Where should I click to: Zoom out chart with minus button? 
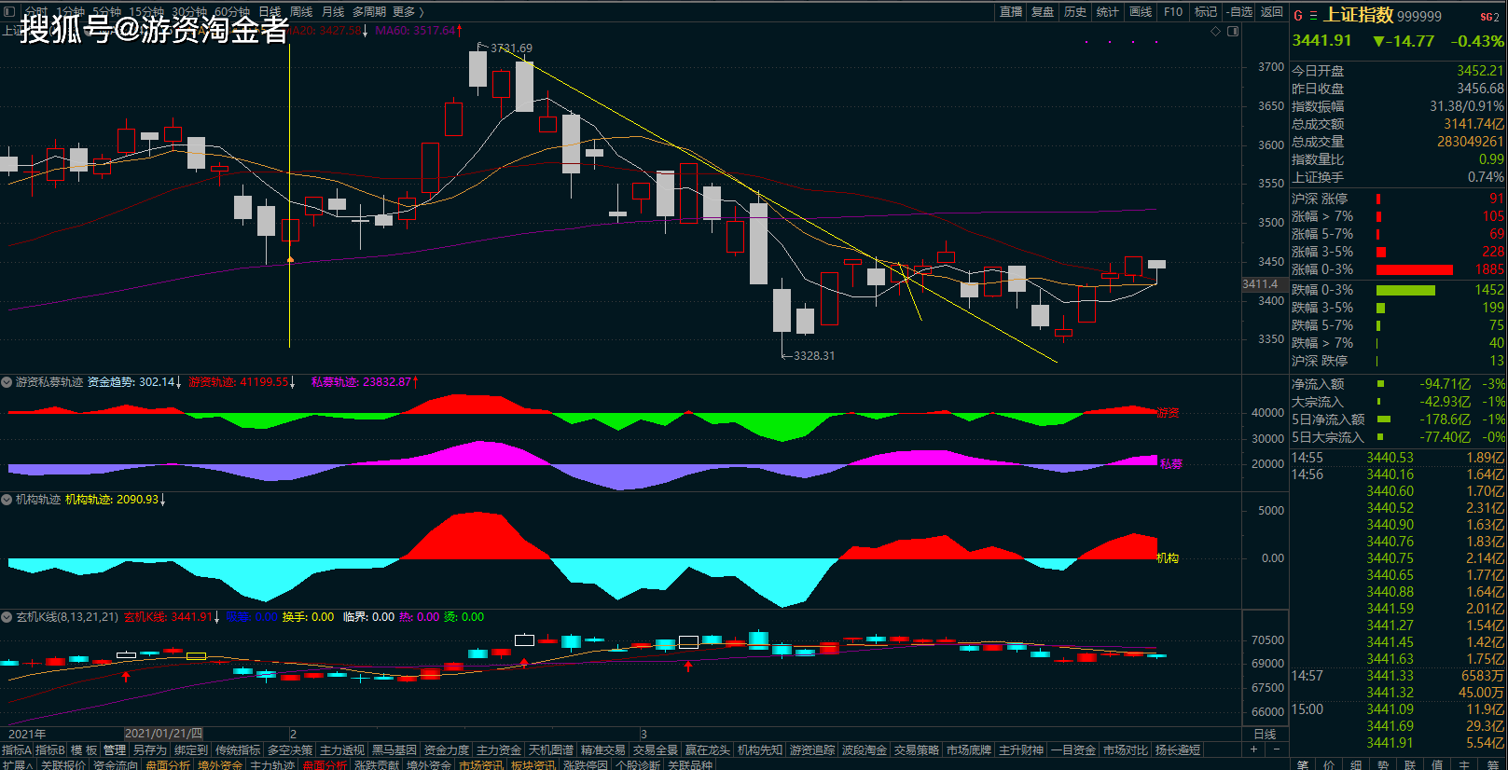point(1276,749)
